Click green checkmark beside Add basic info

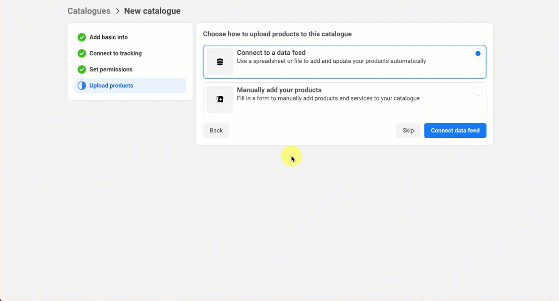(x=82, y=37)
